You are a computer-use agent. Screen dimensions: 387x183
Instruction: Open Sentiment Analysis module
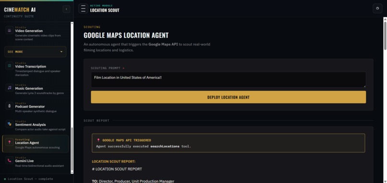36,126
